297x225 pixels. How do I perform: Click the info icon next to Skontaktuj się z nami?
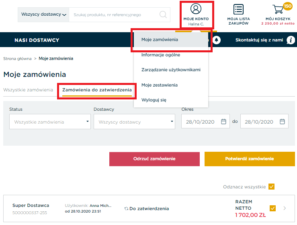(x=291, y=40)
